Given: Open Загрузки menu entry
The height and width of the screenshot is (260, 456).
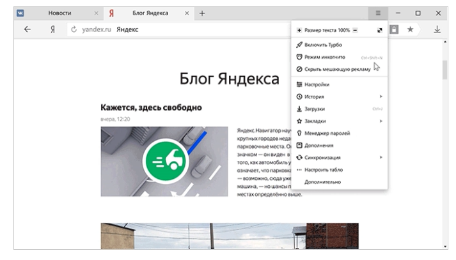Looking at the screenshot, I should 340,109.
